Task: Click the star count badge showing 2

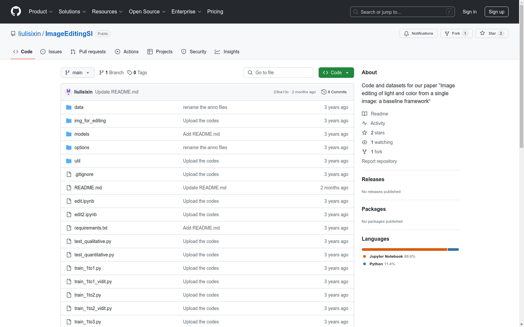Action: click(x=501, y=33)
